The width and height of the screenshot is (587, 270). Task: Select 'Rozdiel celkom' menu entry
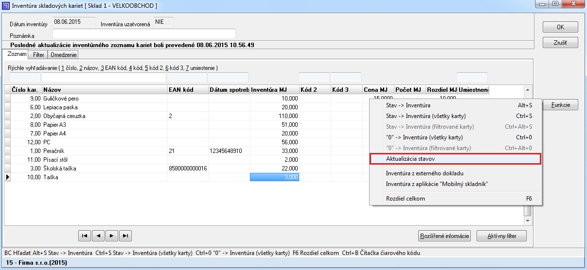(455, 199)
